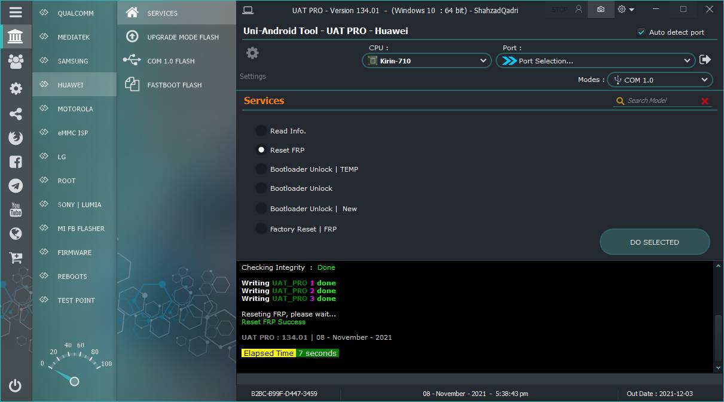Click the Search Model input field

point(661,100)
